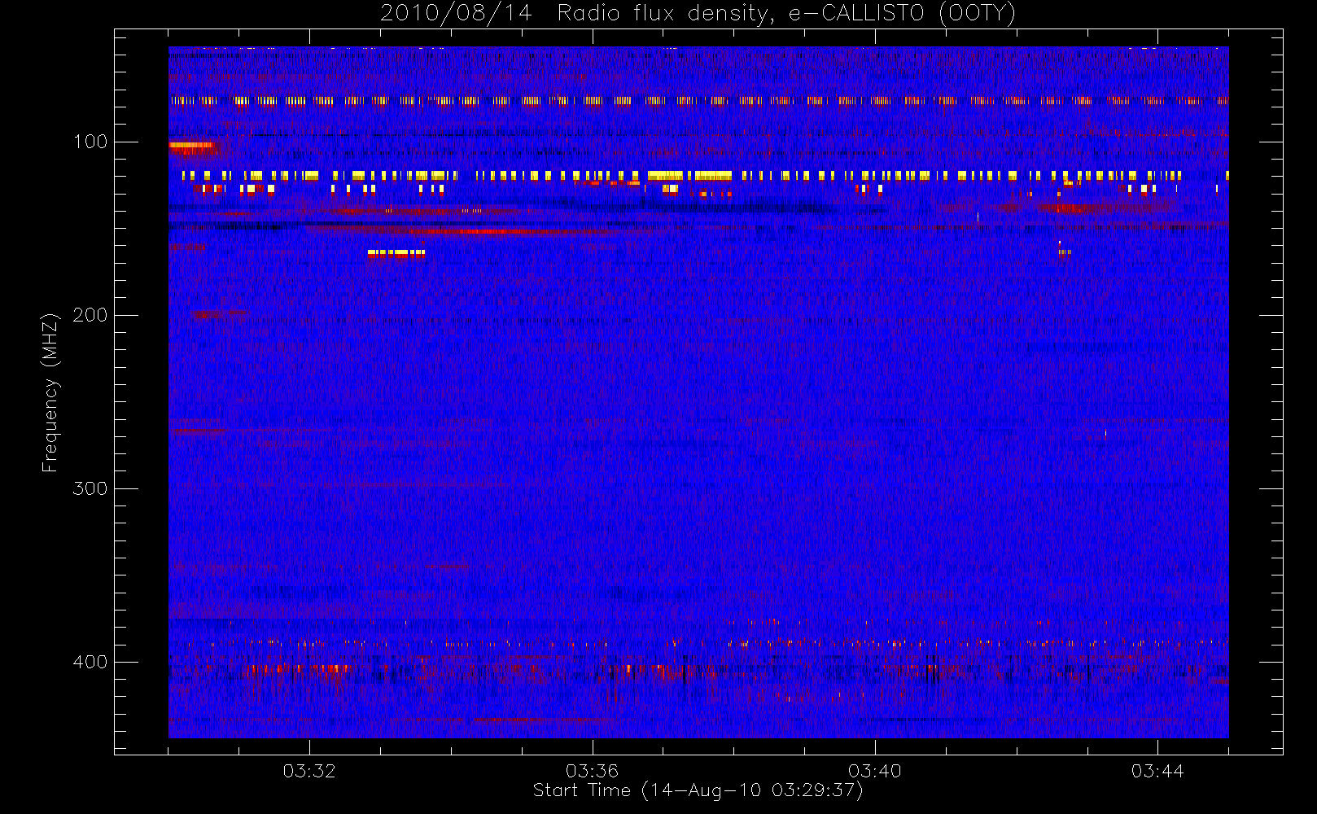Click the 400 frequency tick label
Screen dimensions: 1317x814
pyautogui.click(x=90, y=662)
